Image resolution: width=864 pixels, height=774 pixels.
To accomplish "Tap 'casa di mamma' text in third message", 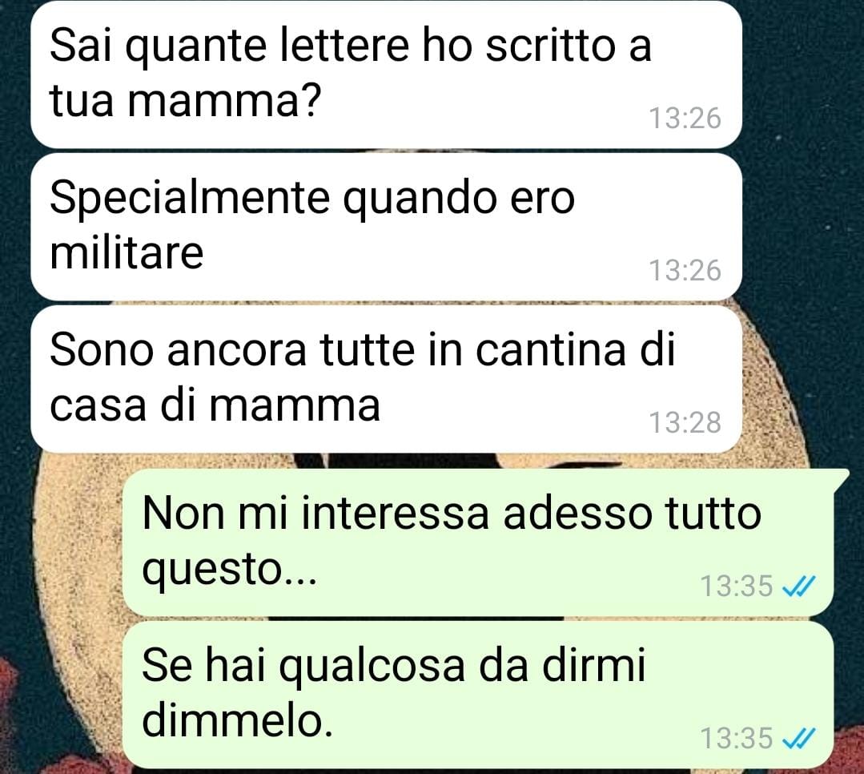I will [215, 405].
